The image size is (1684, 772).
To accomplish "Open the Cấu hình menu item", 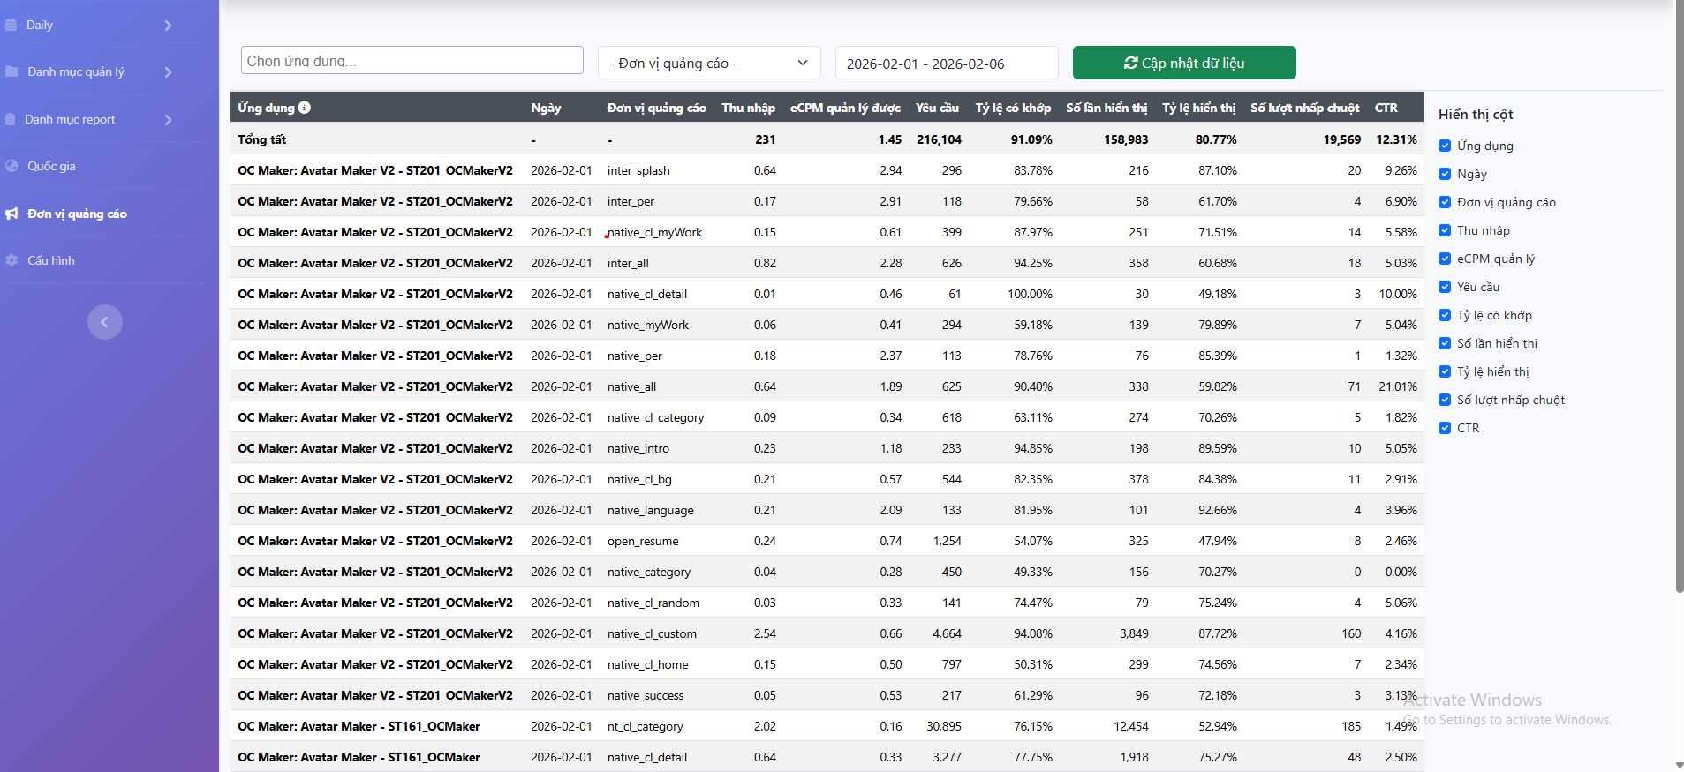I will (51, 260).
